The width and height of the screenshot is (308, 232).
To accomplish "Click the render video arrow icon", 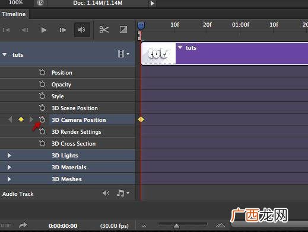I will pos(23,225).
